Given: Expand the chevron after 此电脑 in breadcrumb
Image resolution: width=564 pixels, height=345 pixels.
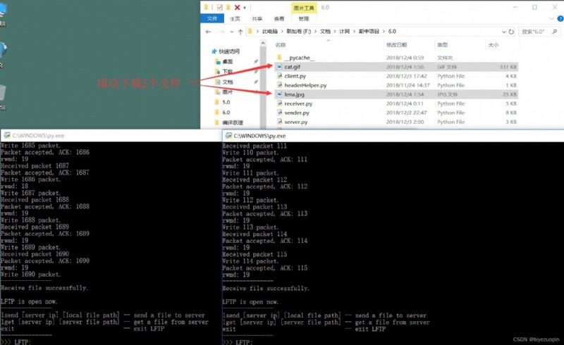Looking at the screenshot, I should (x=282, y=32).
